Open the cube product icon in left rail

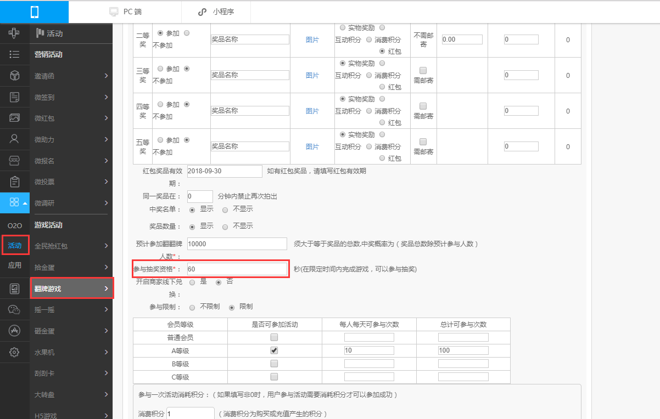(15, 76)
